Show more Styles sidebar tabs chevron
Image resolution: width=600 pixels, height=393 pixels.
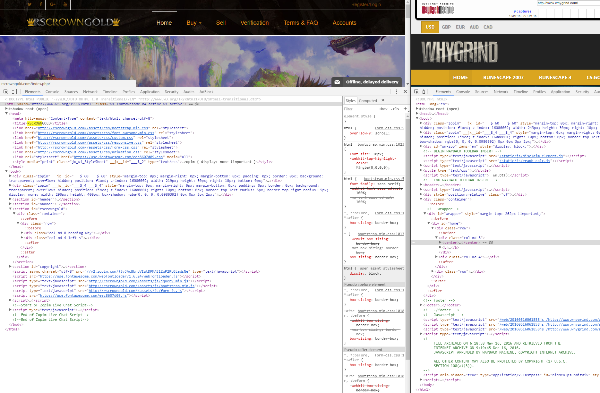point(383,100)
